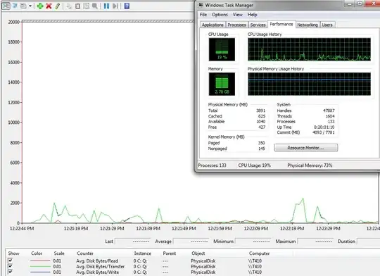This screenshot has height=276, width=380.
Task: Click View Current Activity icon in Performance Monitor toolbar
Action: tap(6, 6)
